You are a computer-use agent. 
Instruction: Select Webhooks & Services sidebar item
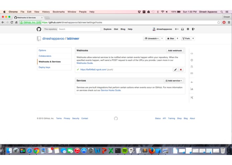click(54, 61)
